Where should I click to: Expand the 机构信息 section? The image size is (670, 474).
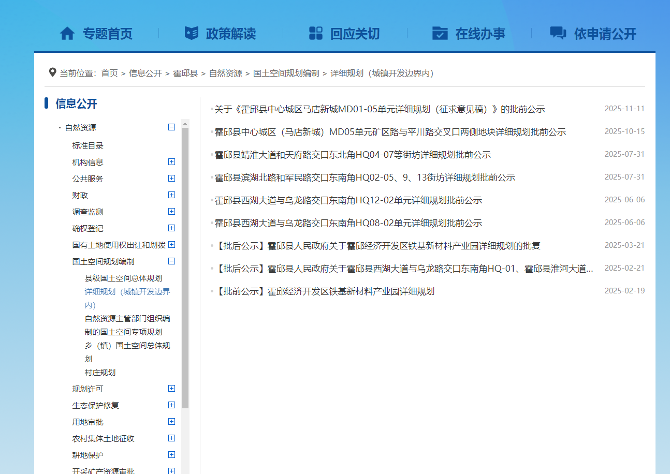coord(172,162)
